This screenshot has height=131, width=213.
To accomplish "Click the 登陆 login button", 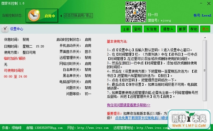I will pyautogui.click(x=137, y=29).
